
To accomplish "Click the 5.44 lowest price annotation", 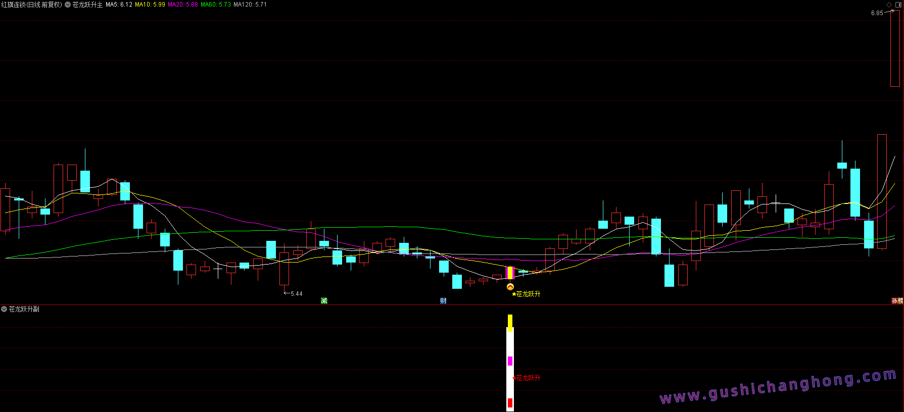I will [x=296, y=294].
